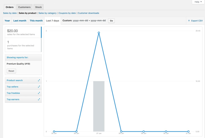The width and height of the screenshot is (205, 138).
Task: Open Sales by date report
Action: (10, 13)
